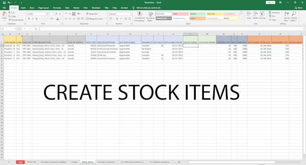Click the Insert Function fx icon
306x165 pixels.
[36, 29]
